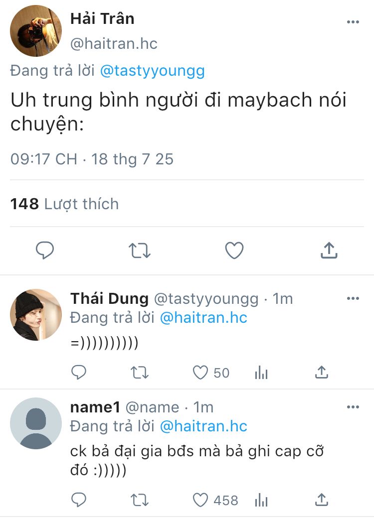Like Hải Trân's main tweet

pyautogui.click(x=234, y=251)
